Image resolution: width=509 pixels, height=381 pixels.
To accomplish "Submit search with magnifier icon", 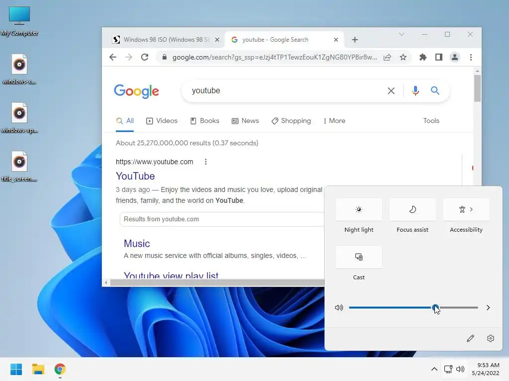I will coord(435,91).
